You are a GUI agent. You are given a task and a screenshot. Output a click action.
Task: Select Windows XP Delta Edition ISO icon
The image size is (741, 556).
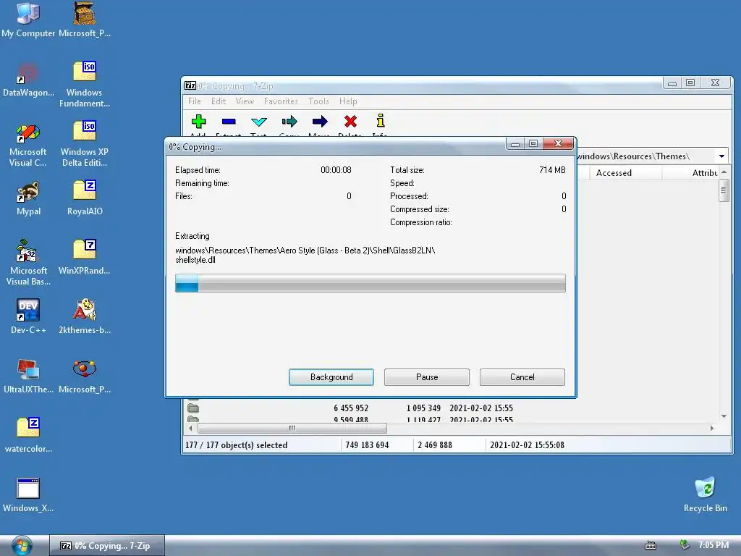(x=85, y=144)
